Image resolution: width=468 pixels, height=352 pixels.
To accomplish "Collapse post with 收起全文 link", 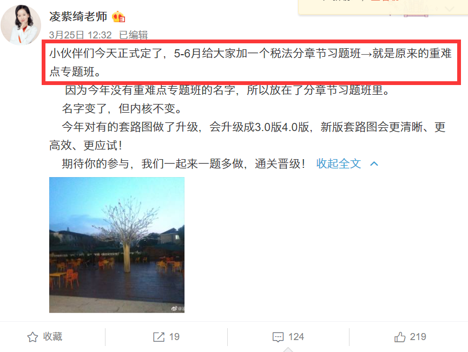I will pos(339,164).
